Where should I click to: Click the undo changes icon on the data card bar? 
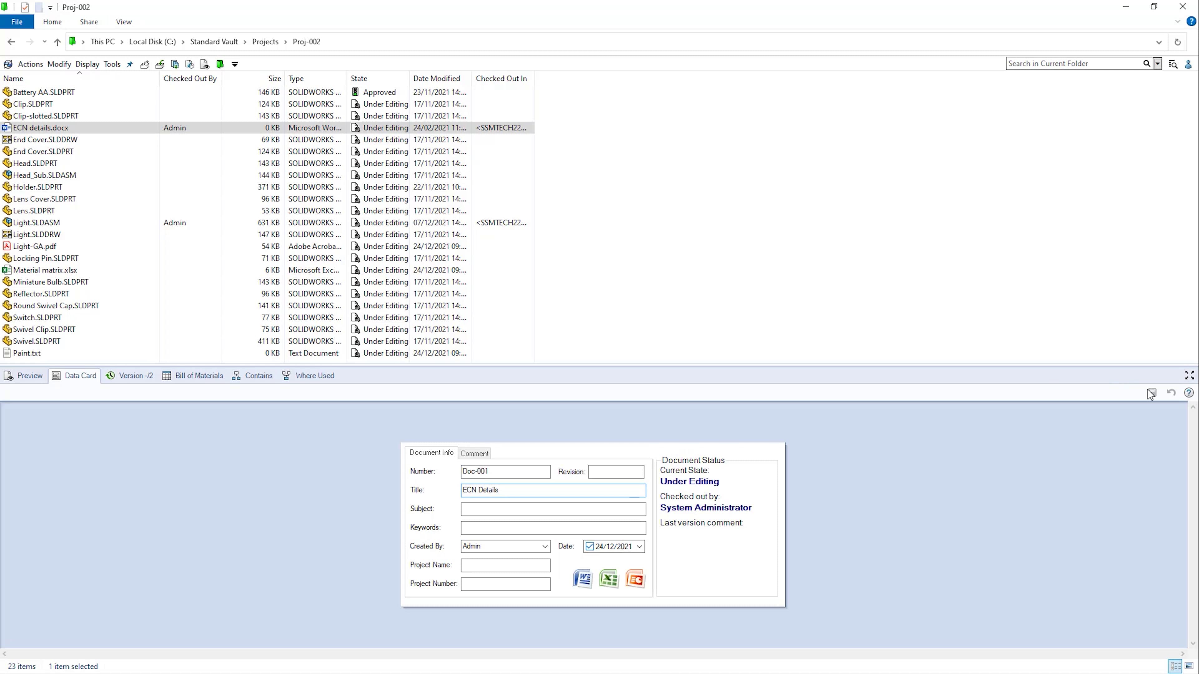(x=1172, y=393)
